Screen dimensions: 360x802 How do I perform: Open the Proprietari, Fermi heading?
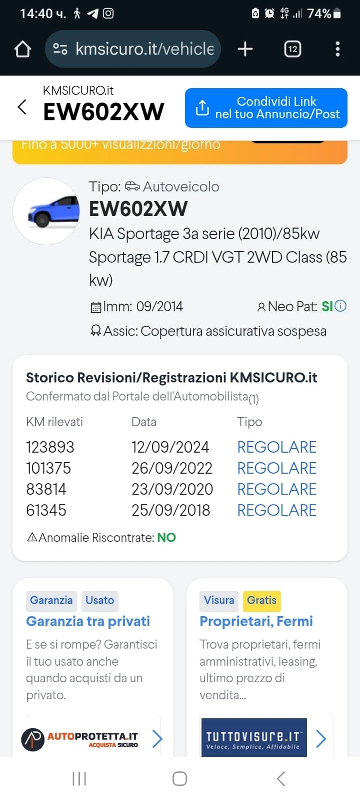click(x=256, y=622)
